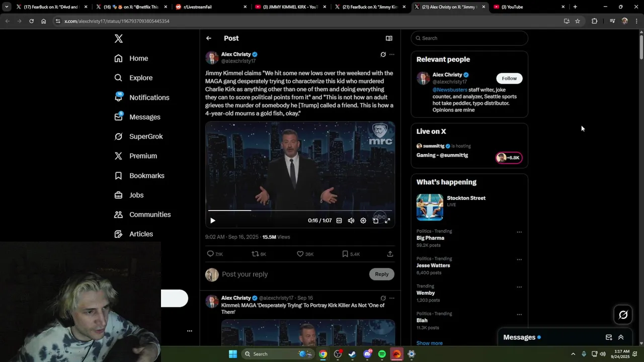Screen dimensions: 644x362
Task: Open Alex Christy profile name on post
Action: [236, 54]
